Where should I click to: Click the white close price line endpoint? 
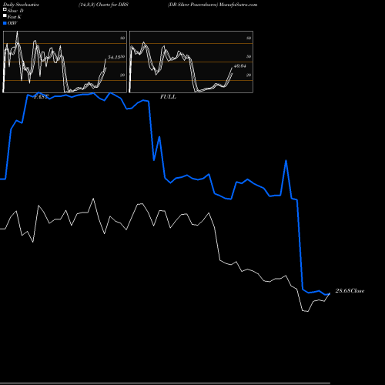(x=330, y=293)
